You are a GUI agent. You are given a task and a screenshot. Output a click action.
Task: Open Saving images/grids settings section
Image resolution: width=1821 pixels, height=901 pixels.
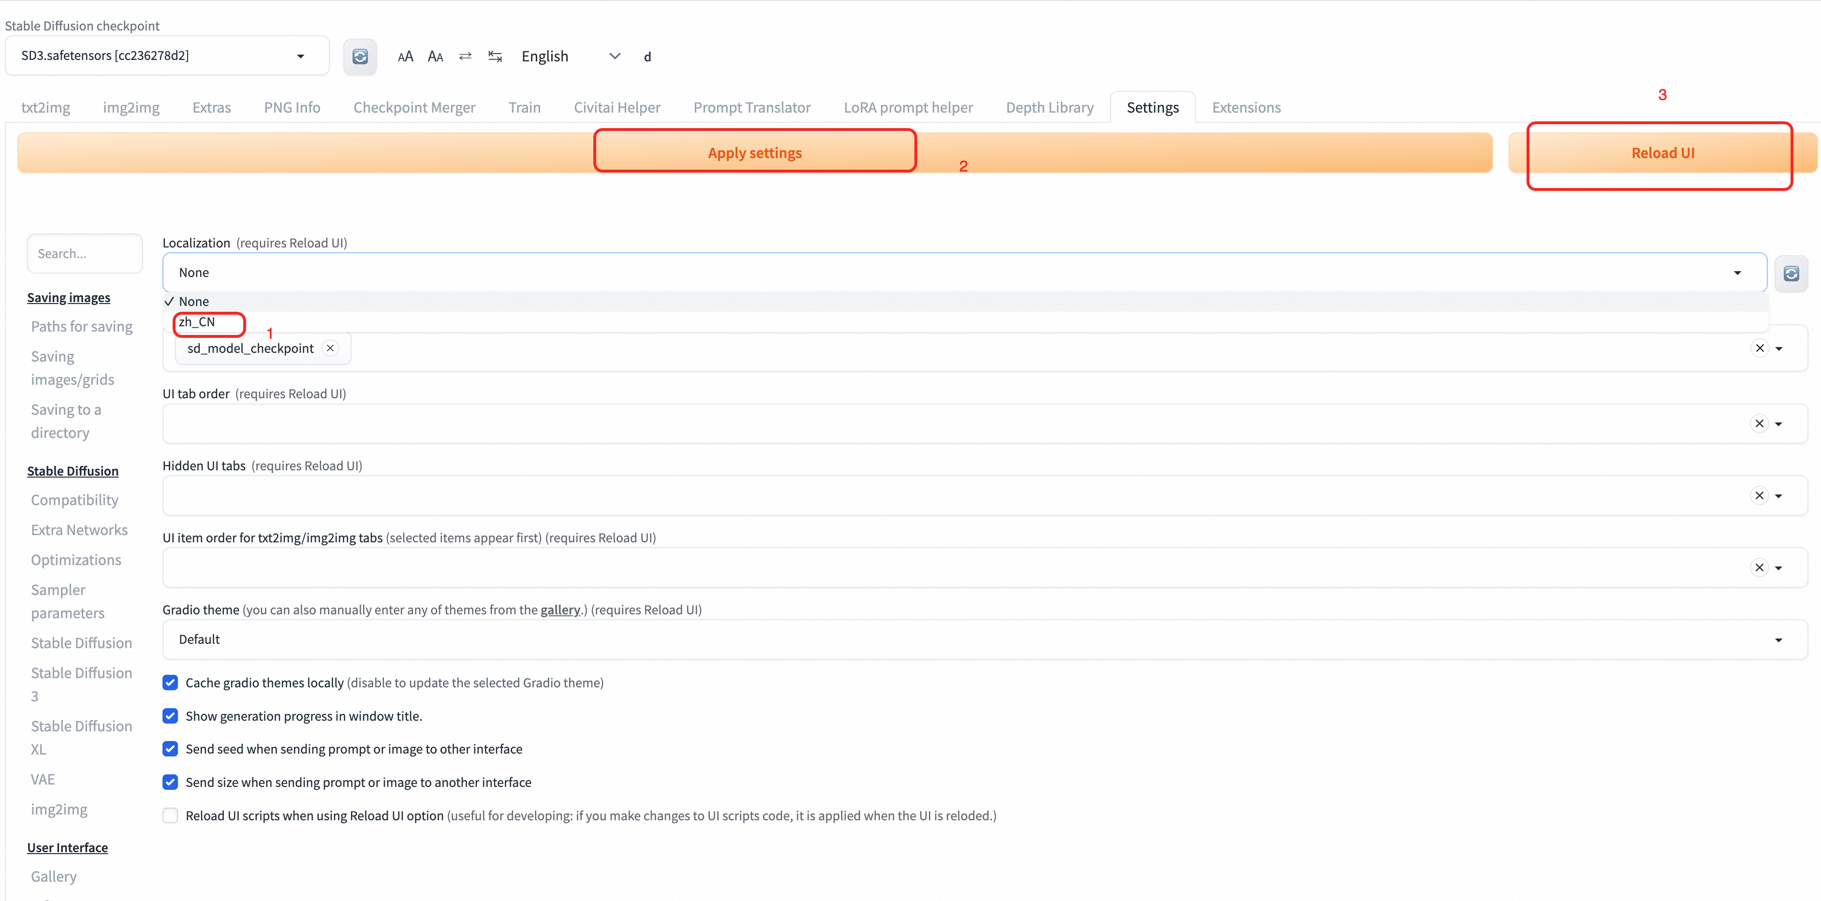click(73, 368)
